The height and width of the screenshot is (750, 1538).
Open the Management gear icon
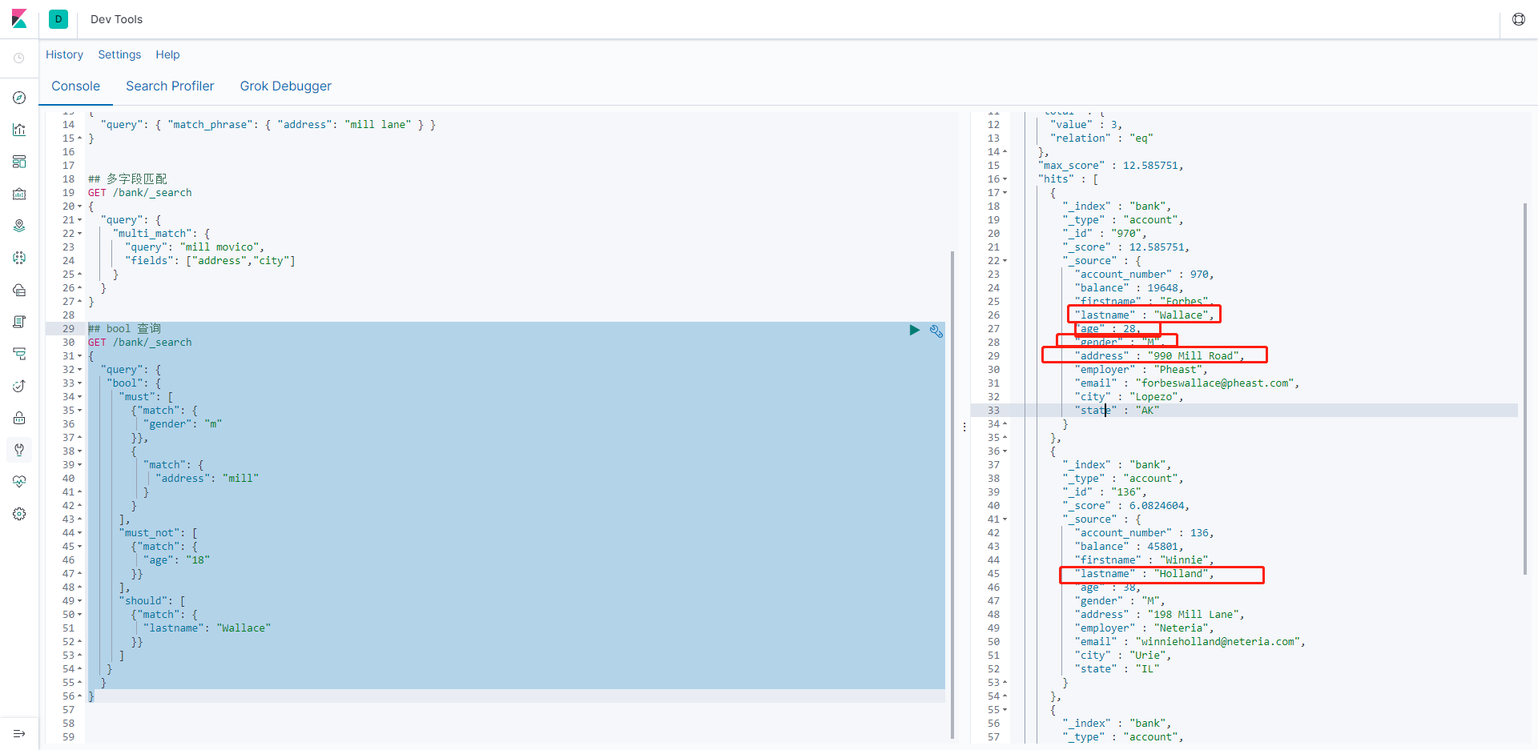point(19,514)
